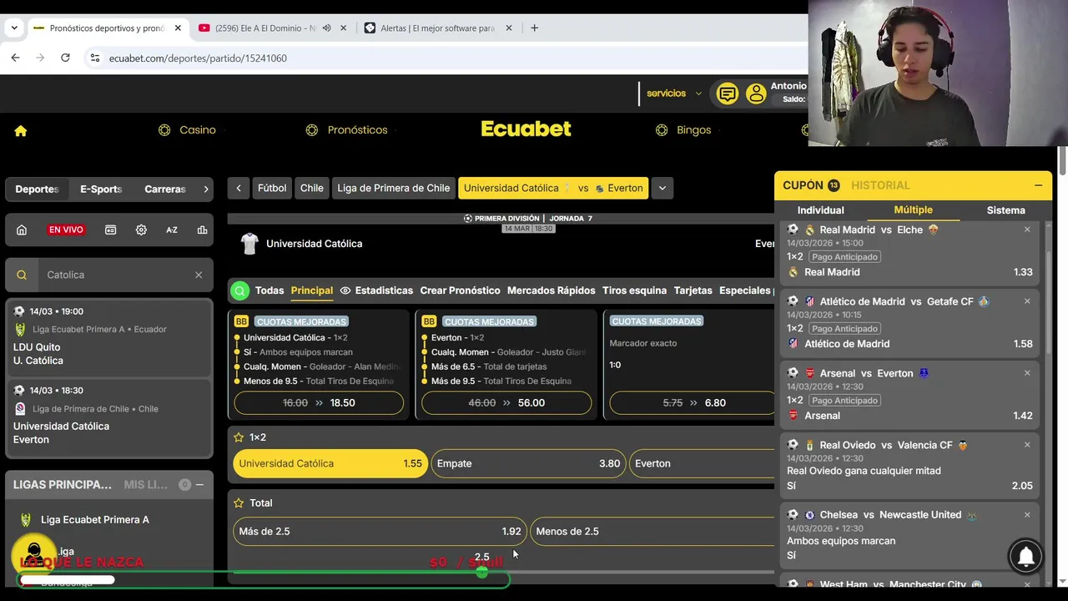This screenshot has height=601, width=1068.
Task: Open the Casino section
Action: [x=187, y=130]
